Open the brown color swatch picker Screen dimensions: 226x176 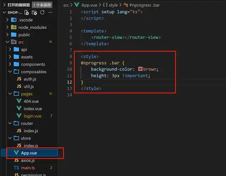(x=140, y=69)
